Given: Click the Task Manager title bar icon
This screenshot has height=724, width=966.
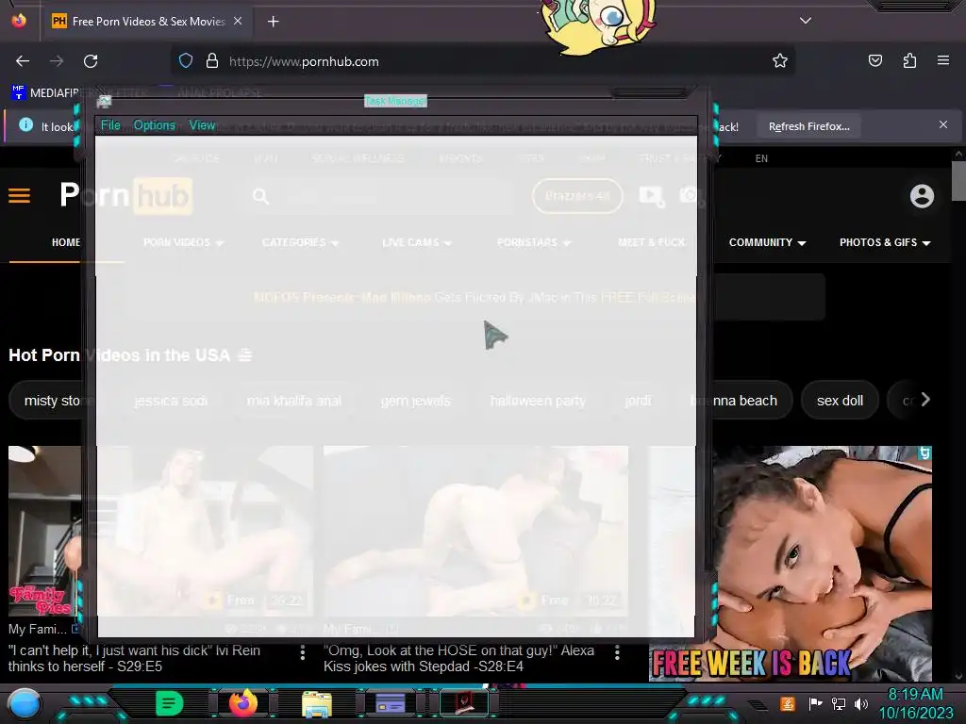Looking at the screenshot, I should click(104, 101).
